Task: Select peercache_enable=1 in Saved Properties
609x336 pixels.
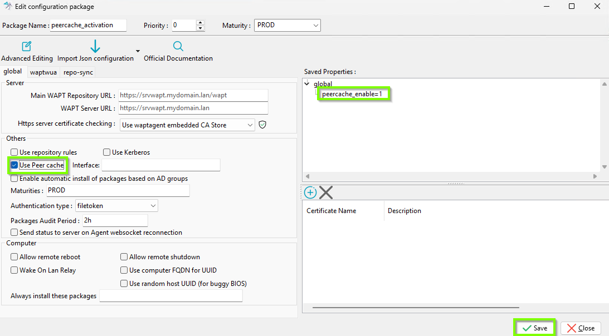Action: [352, 94]
